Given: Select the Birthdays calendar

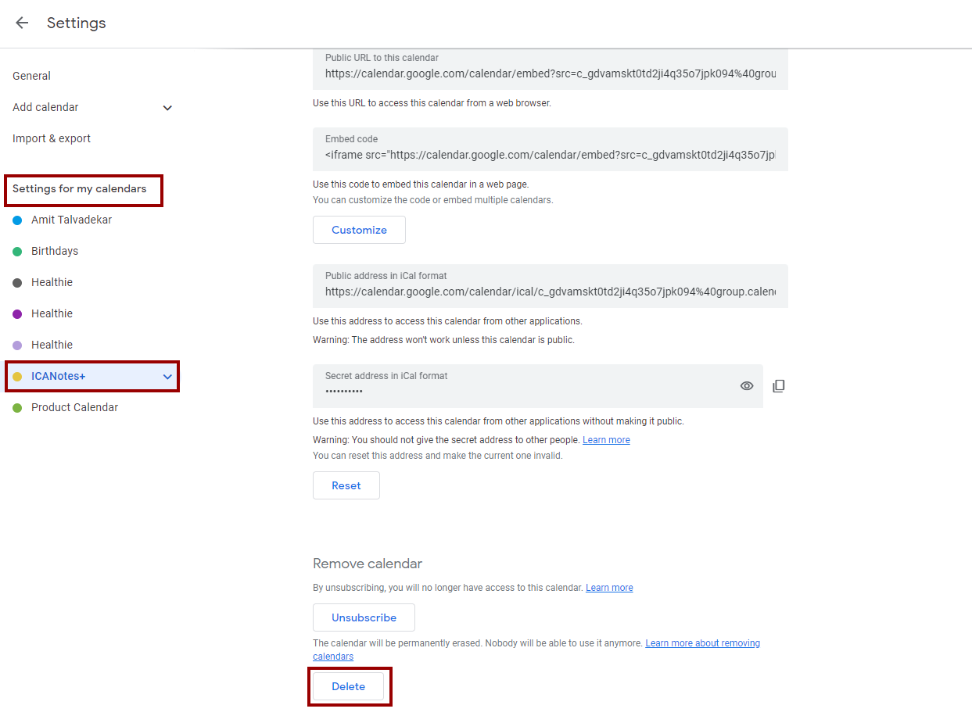Looking at the screenshot, I should tap(55, 251).
